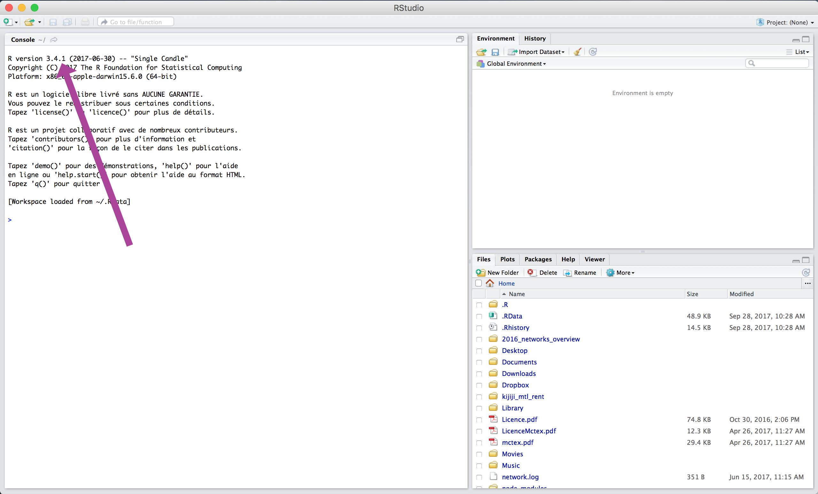Image resolution: width=818 pixels, height=494 pixels.
Task: Check the box next to Documents
Action: 479,363
